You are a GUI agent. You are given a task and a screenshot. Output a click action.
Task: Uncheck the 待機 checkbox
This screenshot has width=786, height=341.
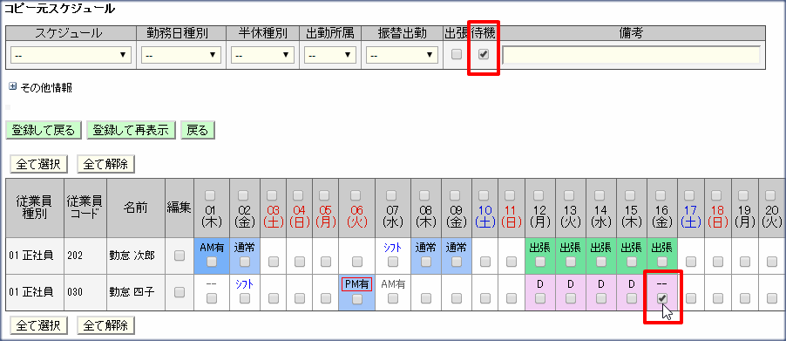click(x=484, y=55)
